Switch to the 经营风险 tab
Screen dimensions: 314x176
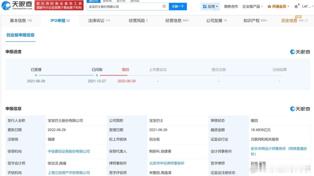(x=138, y=21)
